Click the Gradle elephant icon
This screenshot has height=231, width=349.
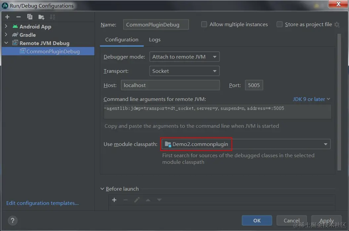(x=15, y=35)
